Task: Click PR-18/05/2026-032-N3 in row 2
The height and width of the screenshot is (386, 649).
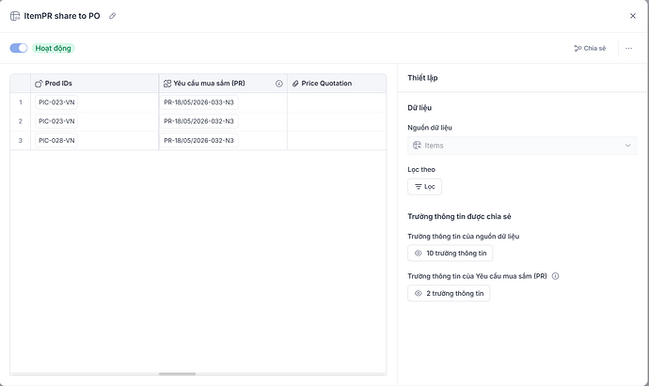Action: 198,121
